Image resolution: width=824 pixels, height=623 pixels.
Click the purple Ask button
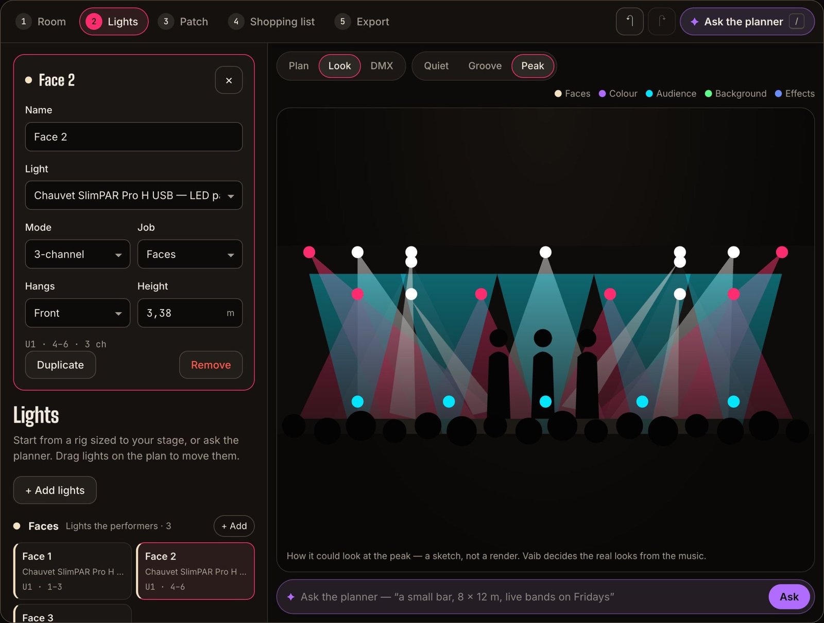pos(789,597)
